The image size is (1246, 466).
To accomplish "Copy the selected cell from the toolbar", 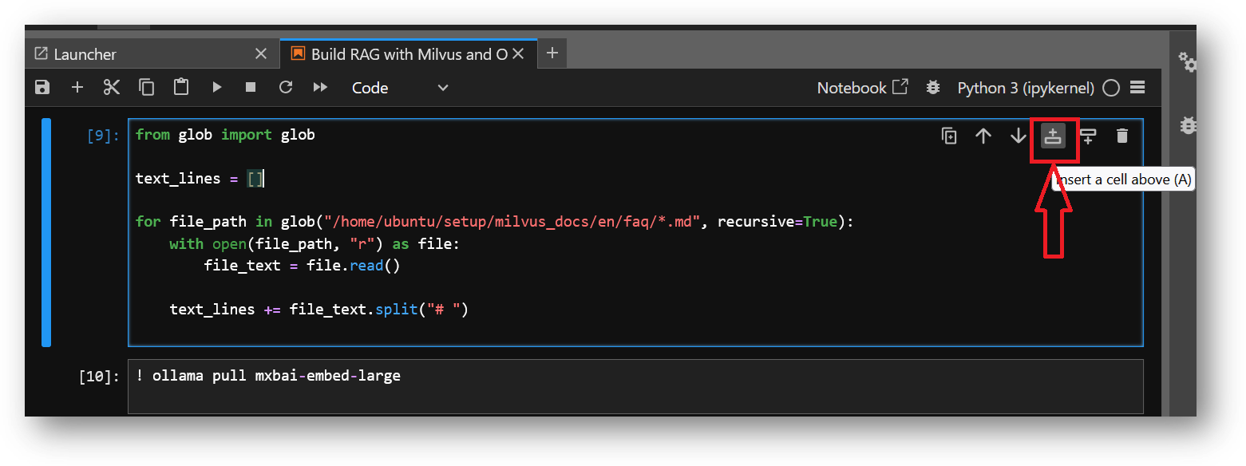I will (146, 88).
